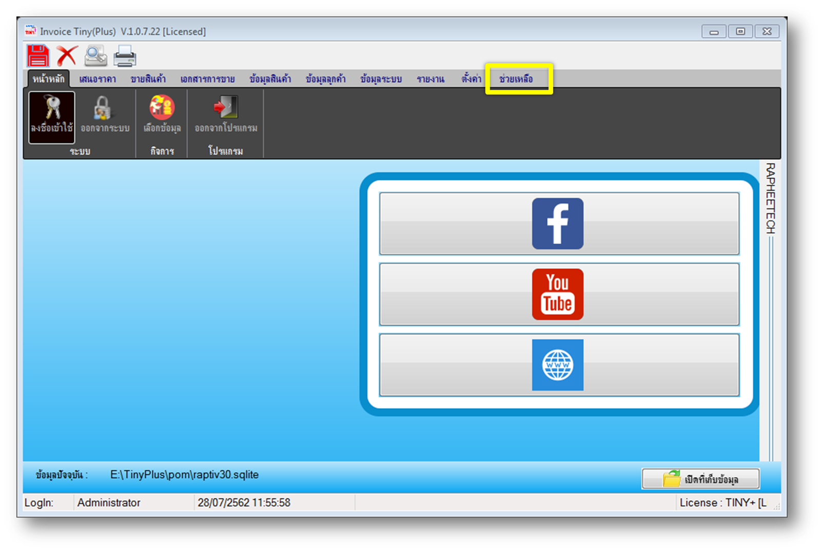The image size is (821, 551).
Task: Switch to the ขายสินค้า sales tab
Action: coord(148,79)
